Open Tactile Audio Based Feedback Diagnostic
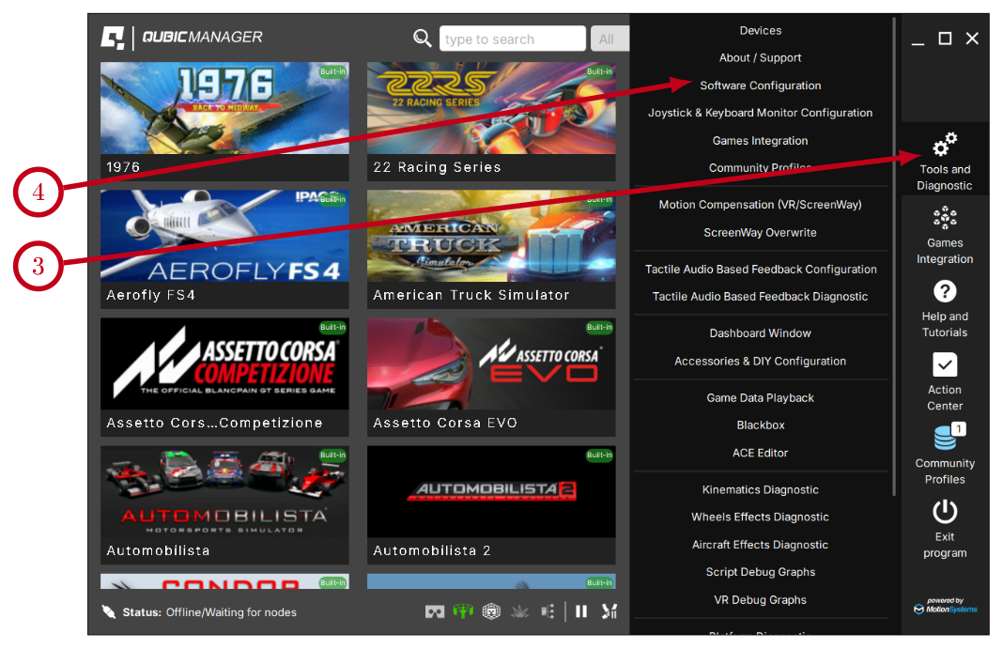The image size is (1003, 649). pyautogui.click(x=760, y=297)
